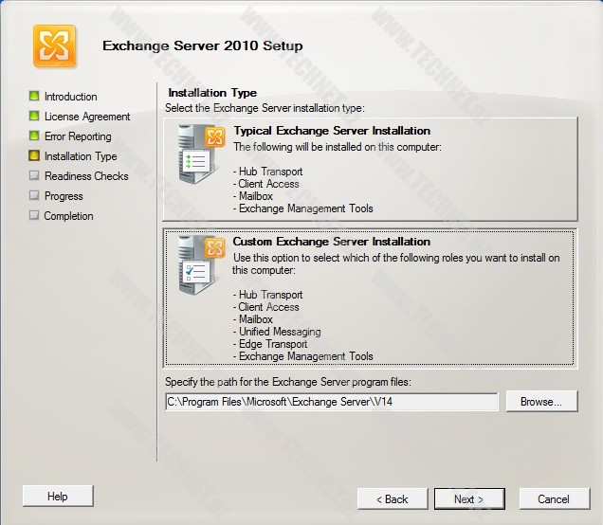Image resolution: width=603 pixels, height=525 pixels.
Task: Click the Introduction step green indicator
Action: (34, 97)
